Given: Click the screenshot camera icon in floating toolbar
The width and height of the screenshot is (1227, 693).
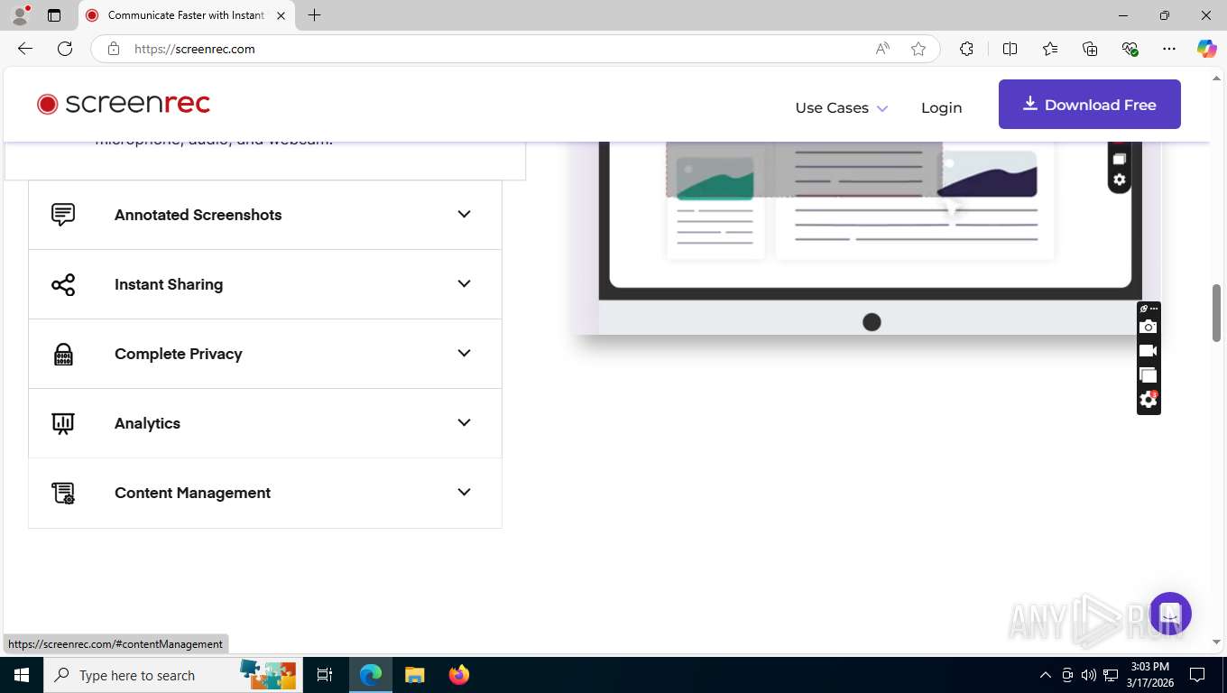Looking at the screenshot, I should (x=1148, y=327).
